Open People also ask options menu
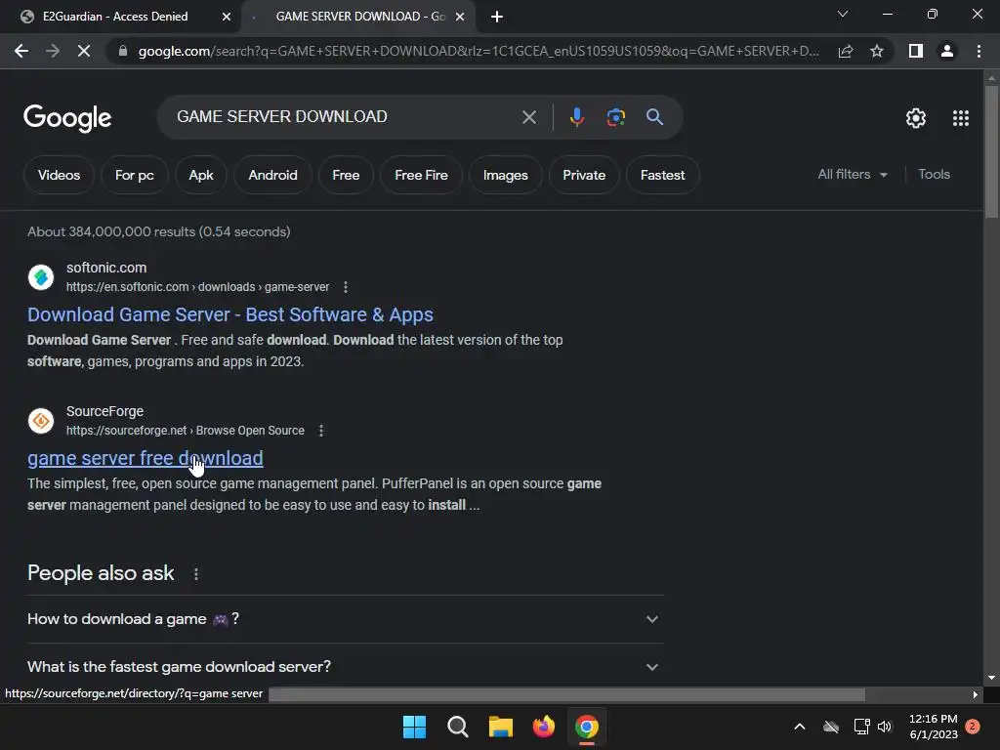Viewport: 1000px width, 750px height. tap(195, 574)
